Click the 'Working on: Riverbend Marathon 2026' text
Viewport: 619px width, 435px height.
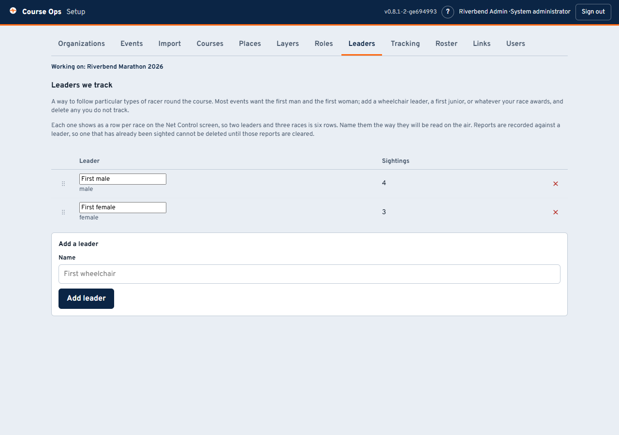(x=107, y=67)
